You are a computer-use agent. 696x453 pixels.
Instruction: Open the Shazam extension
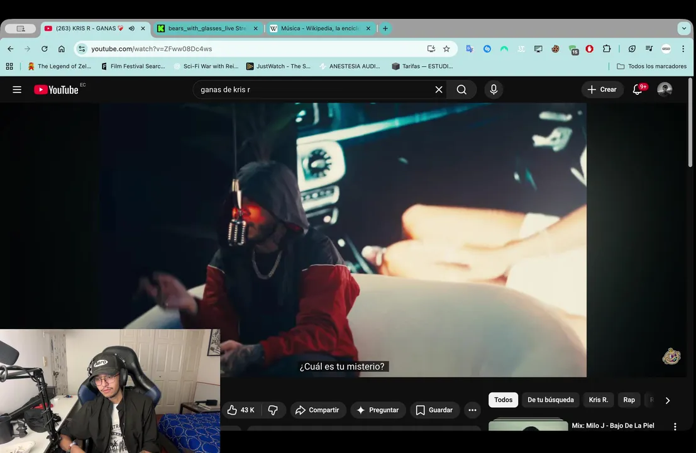487,49
